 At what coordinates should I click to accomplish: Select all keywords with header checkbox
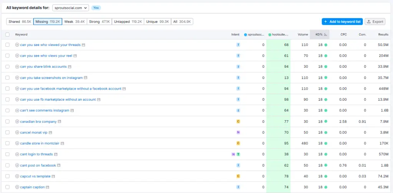click(x=7, y=34)
